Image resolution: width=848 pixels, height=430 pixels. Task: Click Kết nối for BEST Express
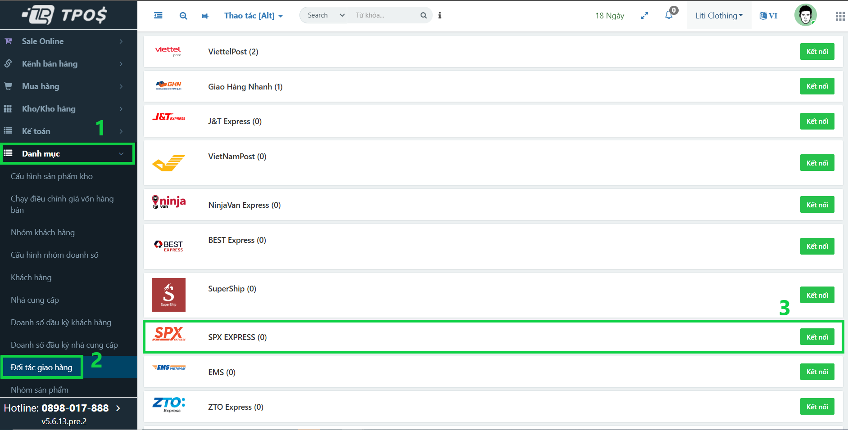tap(817, 246)
